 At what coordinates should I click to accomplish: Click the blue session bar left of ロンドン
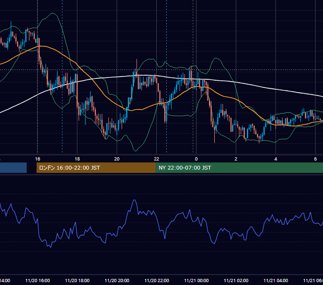(x=13, y=168)
